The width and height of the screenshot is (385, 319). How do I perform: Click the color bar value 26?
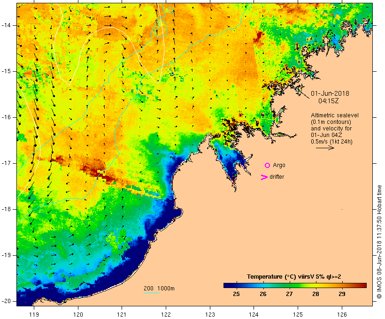(x=263, y=294)
